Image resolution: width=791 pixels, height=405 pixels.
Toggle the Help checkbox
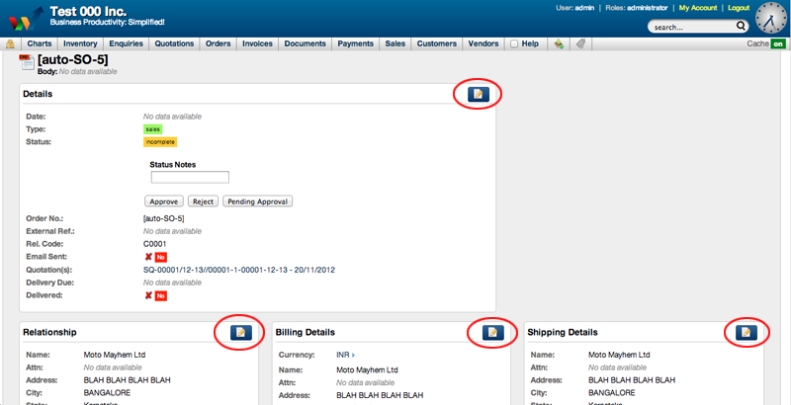point(514,43)
